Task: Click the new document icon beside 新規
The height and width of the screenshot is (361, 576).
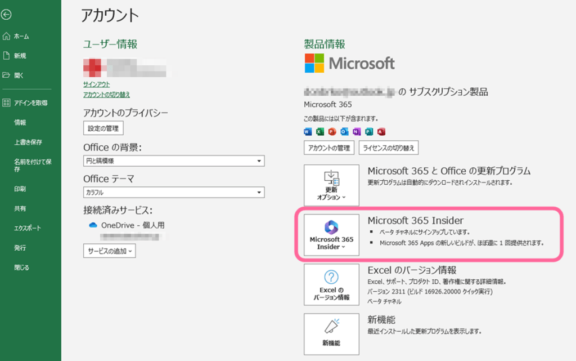Action: [6, 56]
